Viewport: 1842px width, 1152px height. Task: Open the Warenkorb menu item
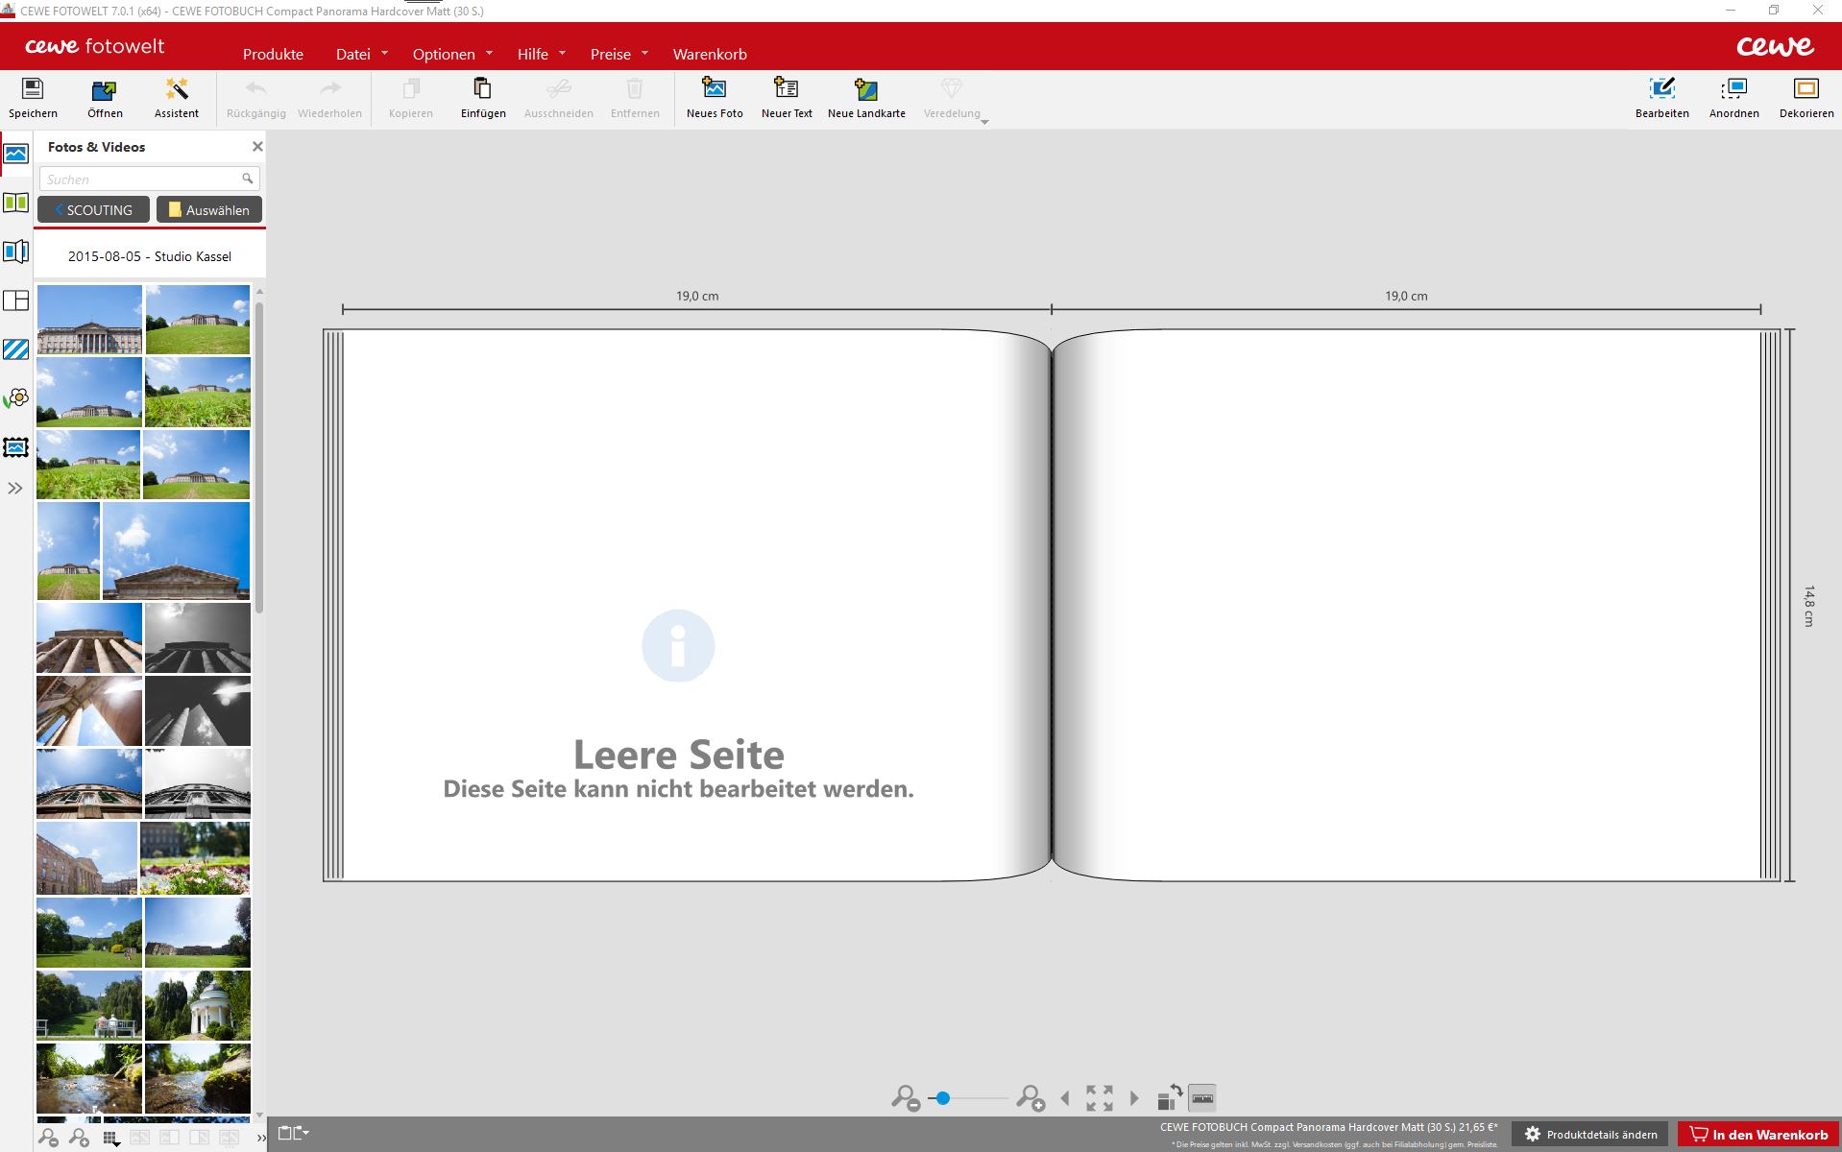pos(709,54)
